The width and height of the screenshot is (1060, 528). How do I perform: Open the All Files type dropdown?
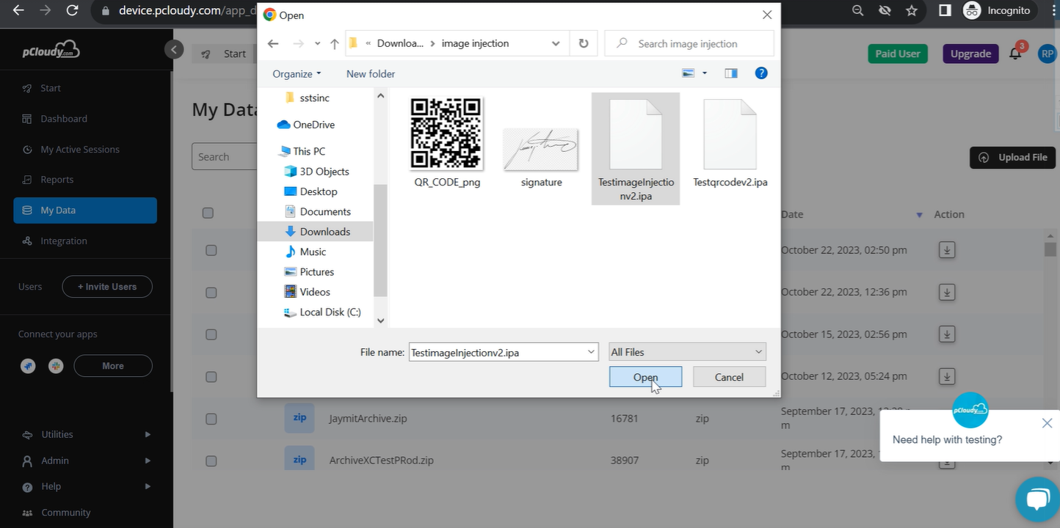click(x=687, y=352)
